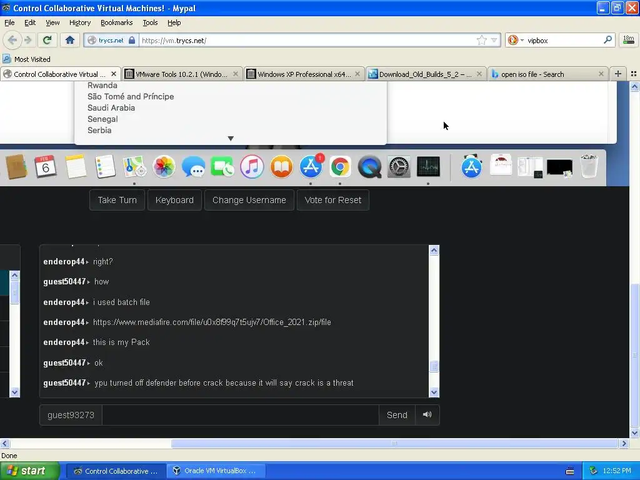Image resolution: width=640 pixels, height=480 pixels.
Task: Open the Most Visited bookmarks
Action: pyautogui.click(x=27, y=59)
